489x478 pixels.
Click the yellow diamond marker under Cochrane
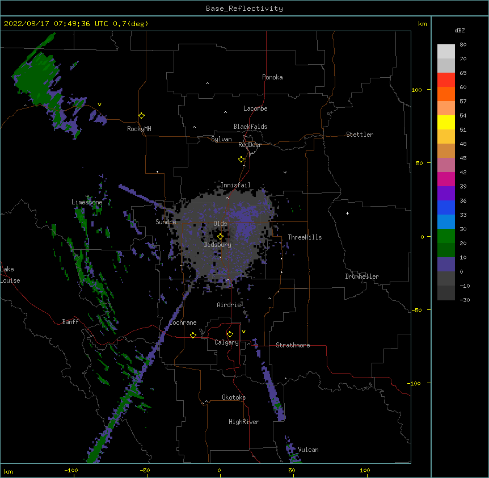pos(193,335)
